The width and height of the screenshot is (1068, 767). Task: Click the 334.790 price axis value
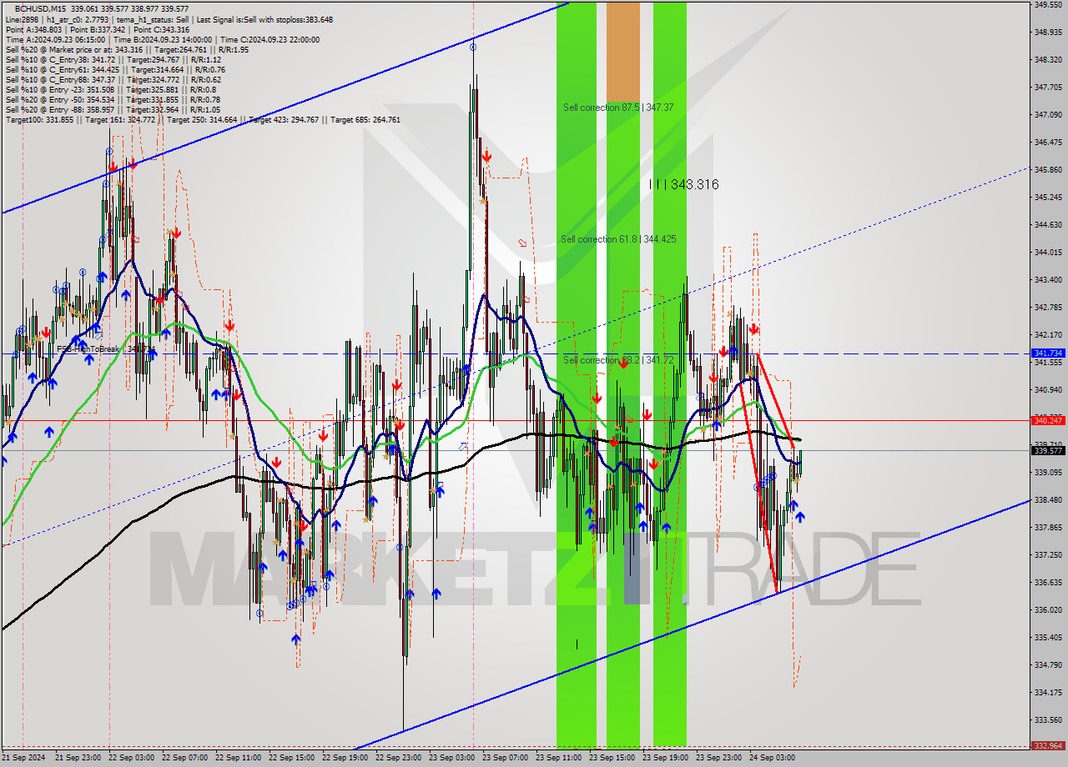1049,664
